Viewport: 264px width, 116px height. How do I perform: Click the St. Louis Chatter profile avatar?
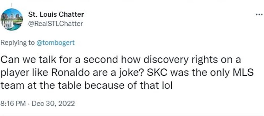pos(12,19)
